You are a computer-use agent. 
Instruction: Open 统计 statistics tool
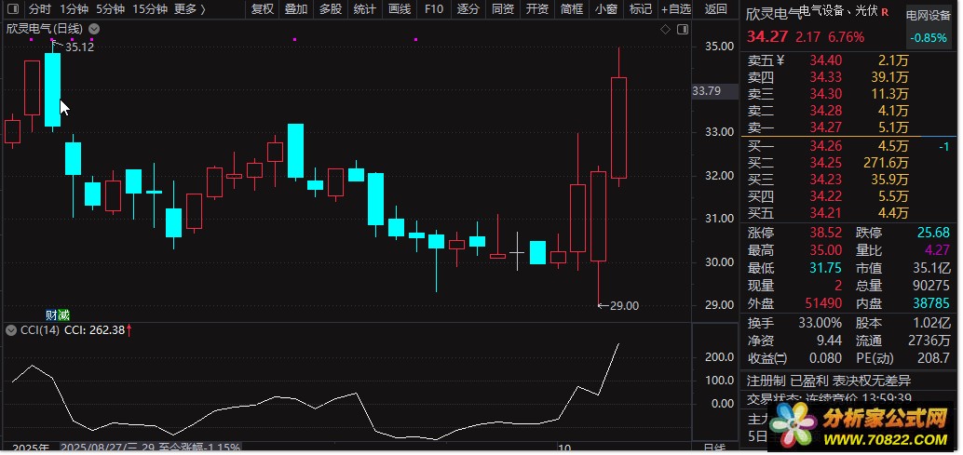pos(365,9)
